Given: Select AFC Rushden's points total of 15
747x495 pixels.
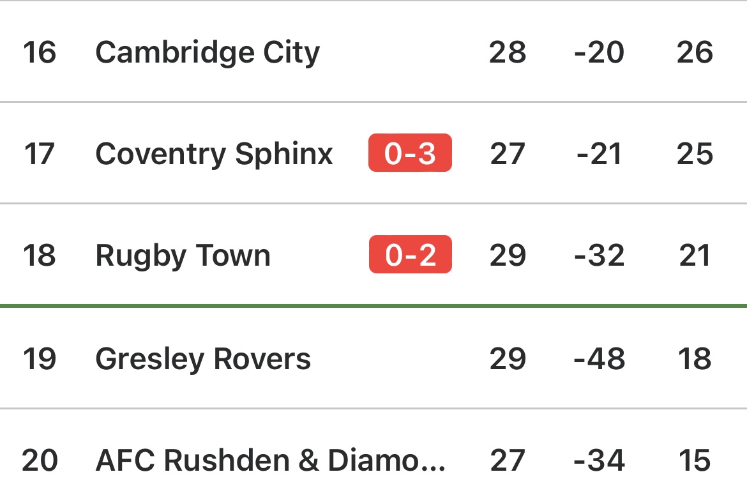Looking at the screenshot, I should coord(695,461).
